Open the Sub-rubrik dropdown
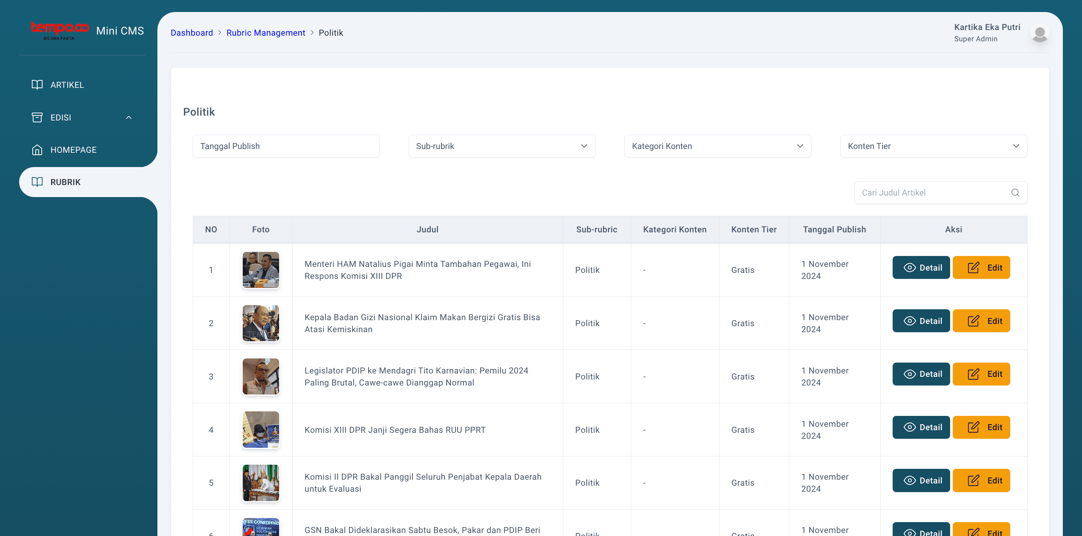Viewport: 1082px width, 536px height. 502,146
